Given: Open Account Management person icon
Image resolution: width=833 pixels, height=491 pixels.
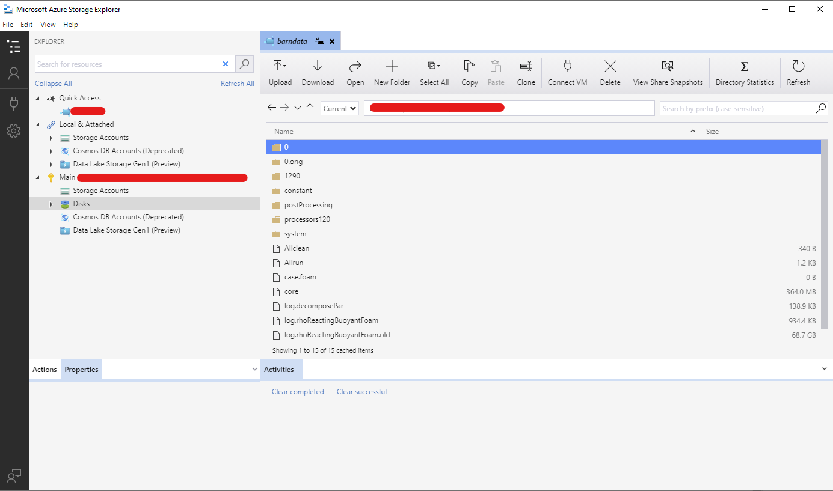Looking at the screenshot, I should [x=14, y=73].
